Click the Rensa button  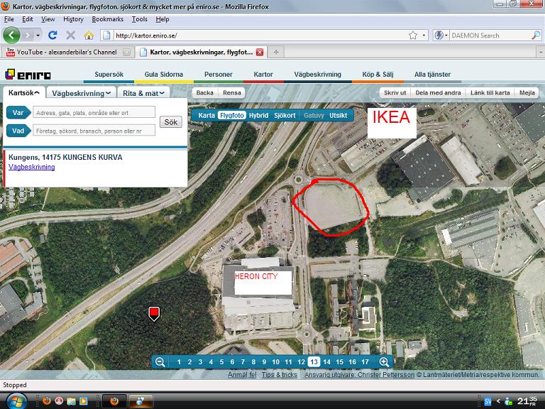point(232,93)
